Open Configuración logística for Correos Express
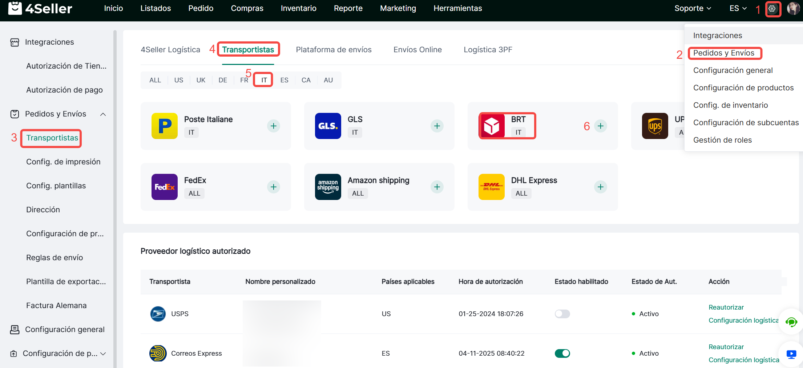The width and height of the screenshot is (803, 368). pyautogui.click(x=743, y=360)
